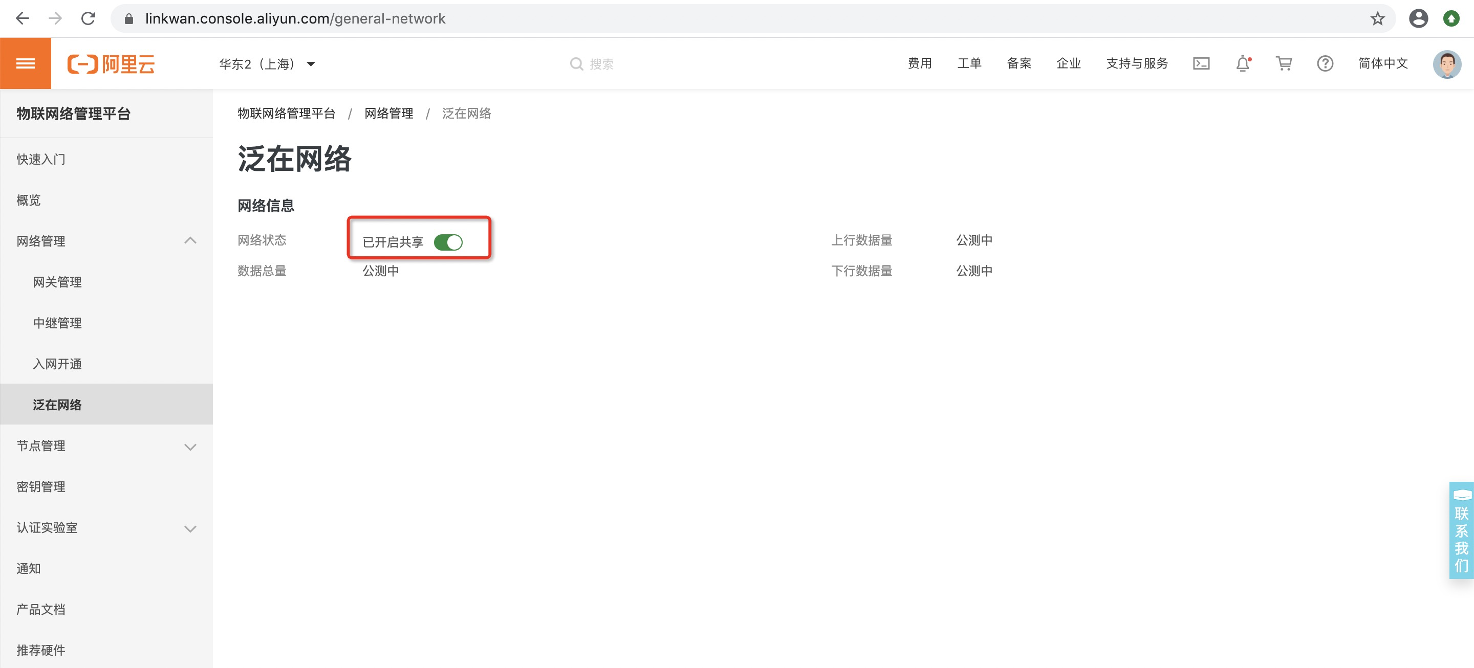
Task: Click 下行数据量 label
Action: [x=862, y=271]
